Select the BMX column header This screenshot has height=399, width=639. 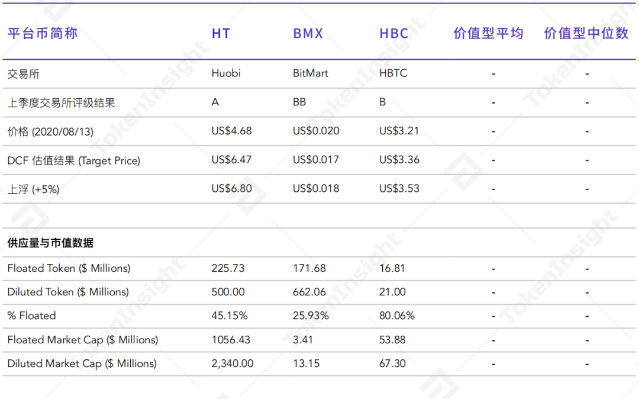click(308, 33)
